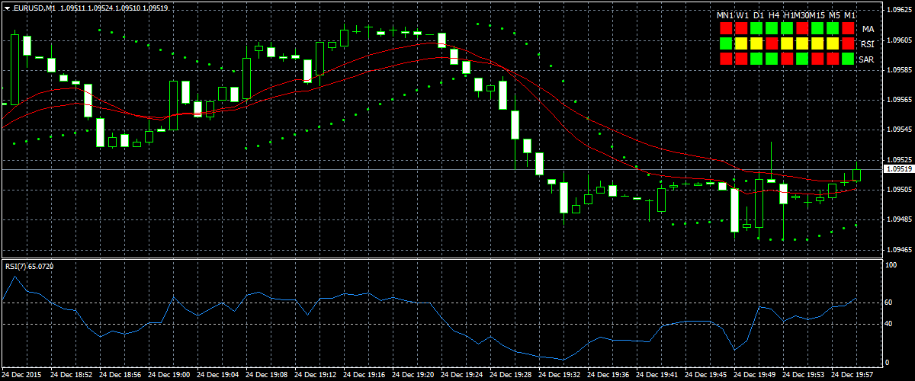The image size is (915, 381).
Task: Click the RSI signal square for H4
Action: click(x=772, y=43)
